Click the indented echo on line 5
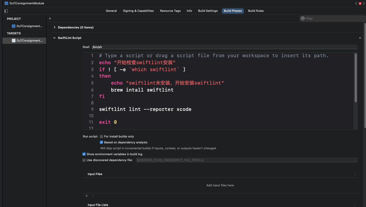The height and width of the screenshot is (207, 366). point(167,83)
